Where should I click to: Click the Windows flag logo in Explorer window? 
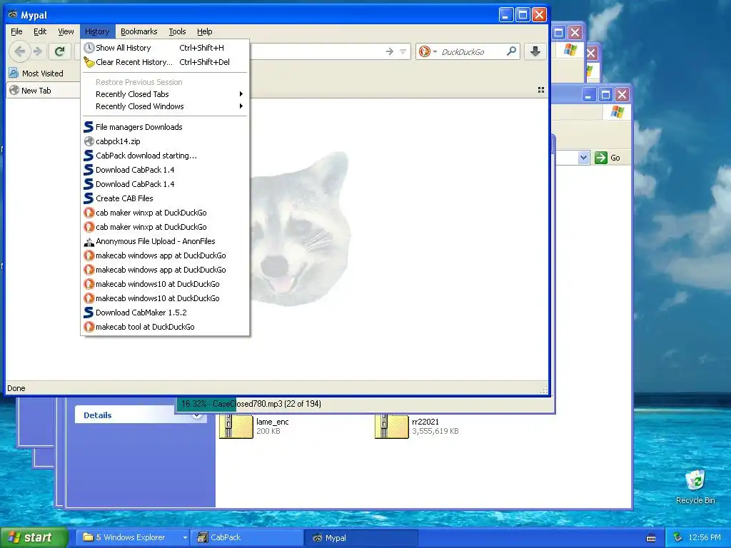coord(617,112)
